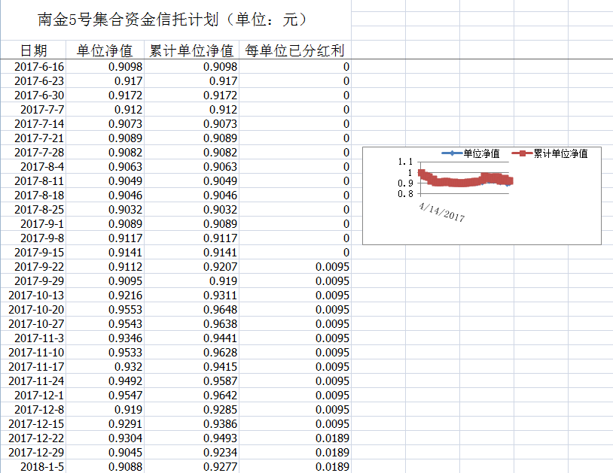Click the 日期 column header cell
The image size is (613, 473).
(x=33, y=50)
